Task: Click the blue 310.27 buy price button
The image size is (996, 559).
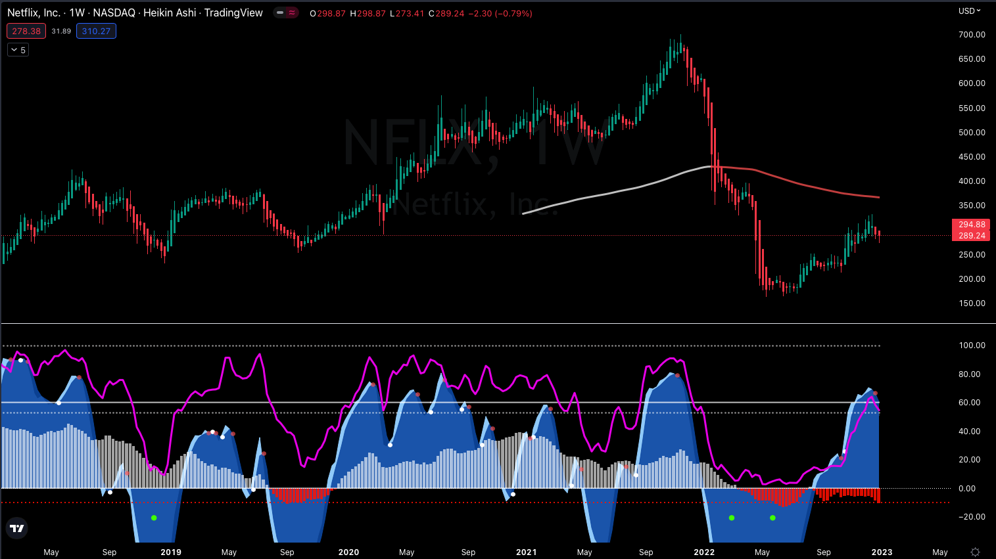Action: coord(96,31)
